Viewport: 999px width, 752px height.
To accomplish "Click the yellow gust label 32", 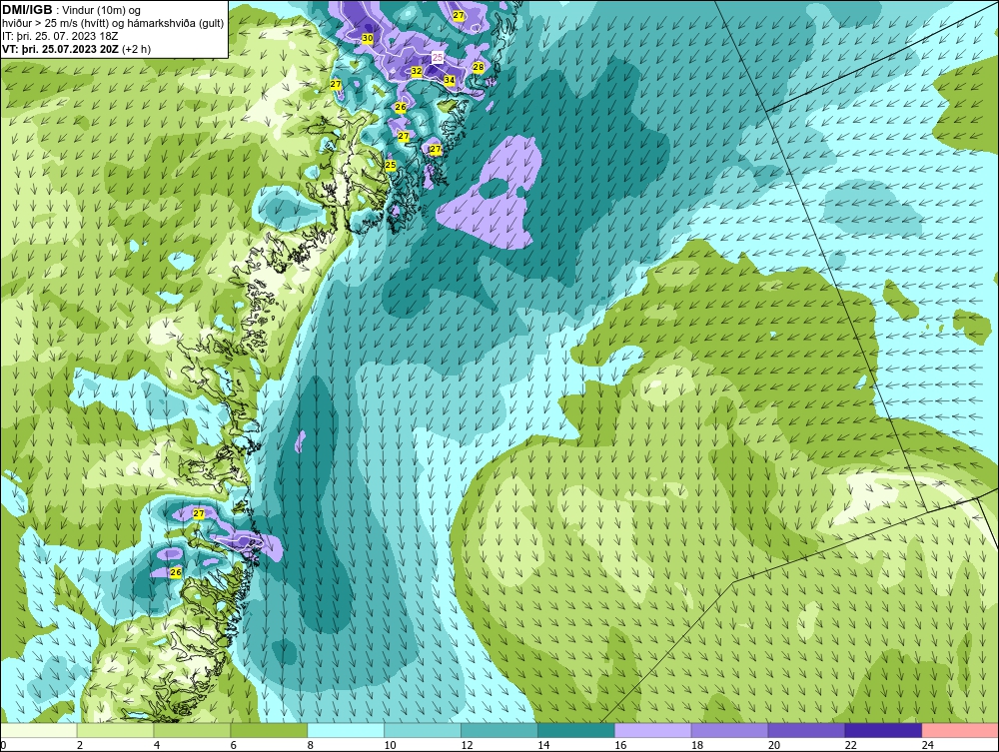I will tap(417, 71).
